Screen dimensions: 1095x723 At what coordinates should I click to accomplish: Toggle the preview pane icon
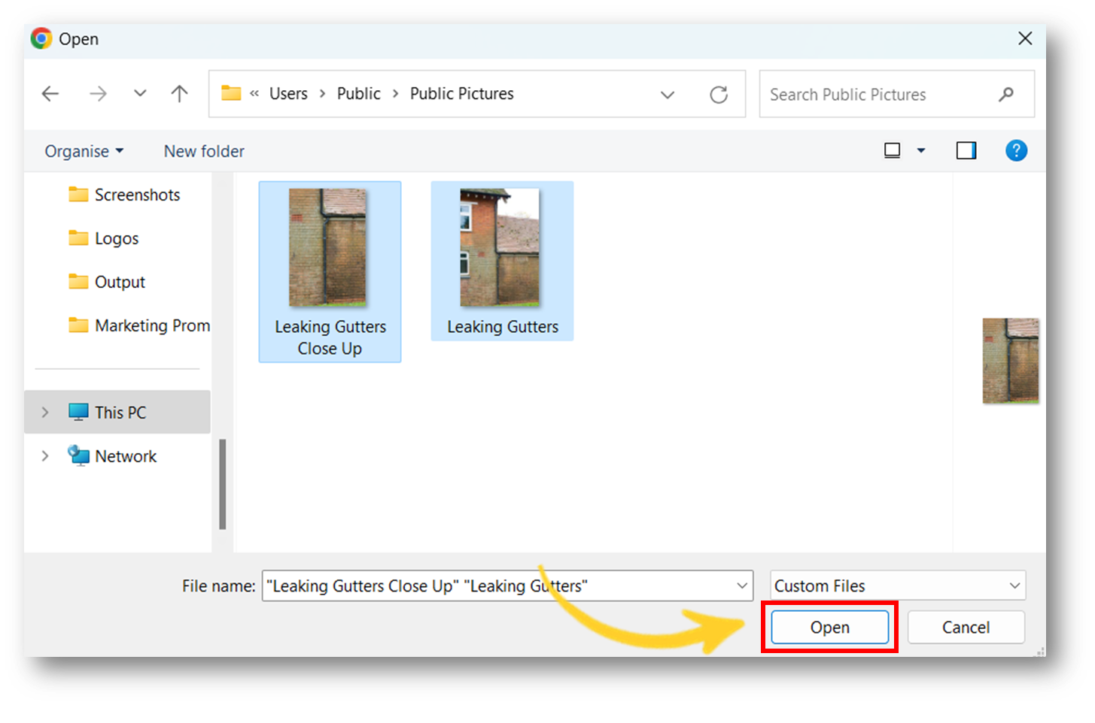click(x=966, y=150)
